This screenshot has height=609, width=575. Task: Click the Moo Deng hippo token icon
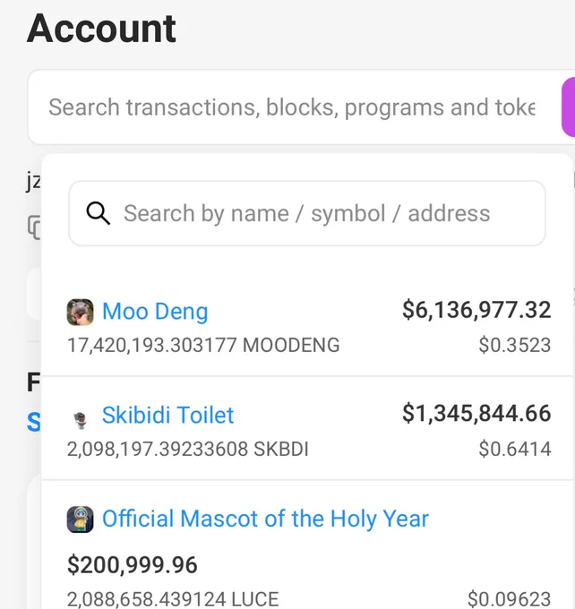80,312
